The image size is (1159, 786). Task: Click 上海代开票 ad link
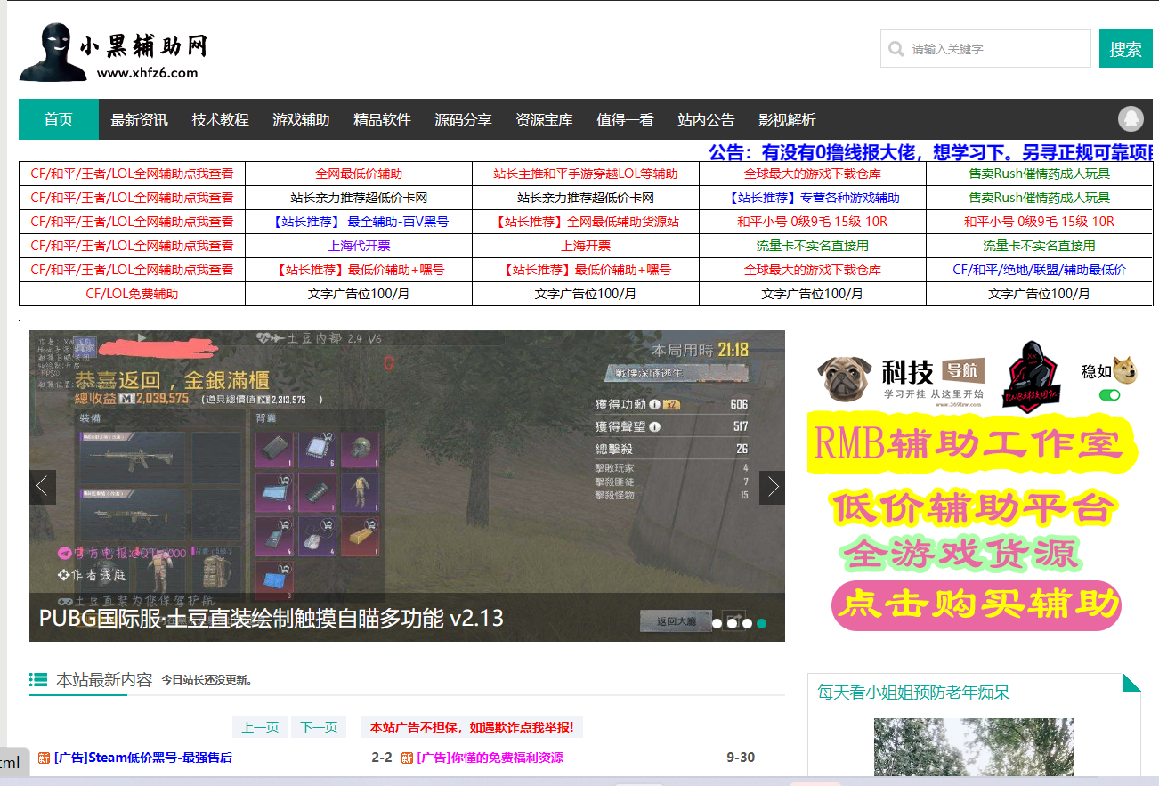coord(359,246)
